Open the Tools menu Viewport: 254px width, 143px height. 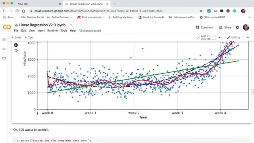64,31
